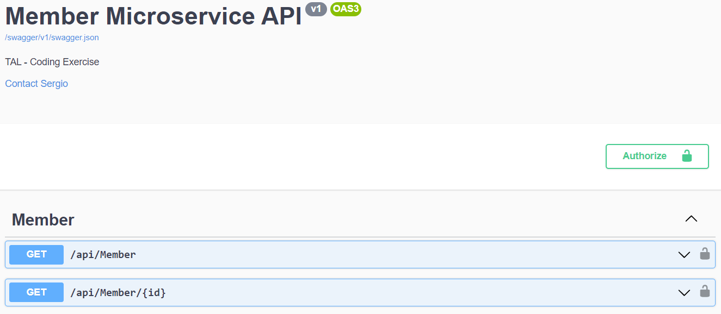Click the padlock icon inside the Authorize button

coord(687,156)
